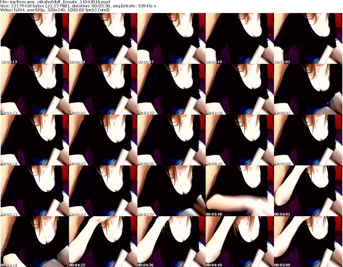Click the 00:04:49 timestamp label
The image size is (343, 267).
tap(214, 265)
